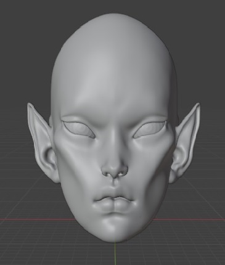Click the upper lip cupid's bow
The height and width of the screenshot is (265, 225).
(114, 197)
